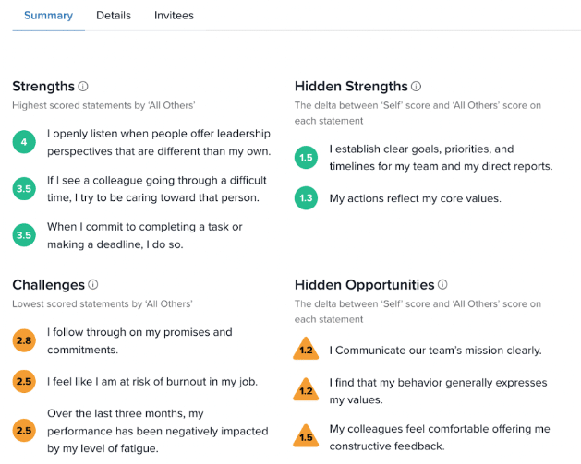Open the Invitees tab
This screenshot has width=581, height=464.
[x=175, y=16]
